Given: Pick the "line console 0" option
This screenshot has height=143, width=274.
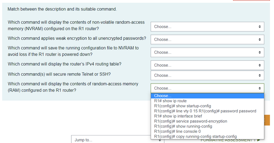Looking at the screenshot, I should (177, 131).
